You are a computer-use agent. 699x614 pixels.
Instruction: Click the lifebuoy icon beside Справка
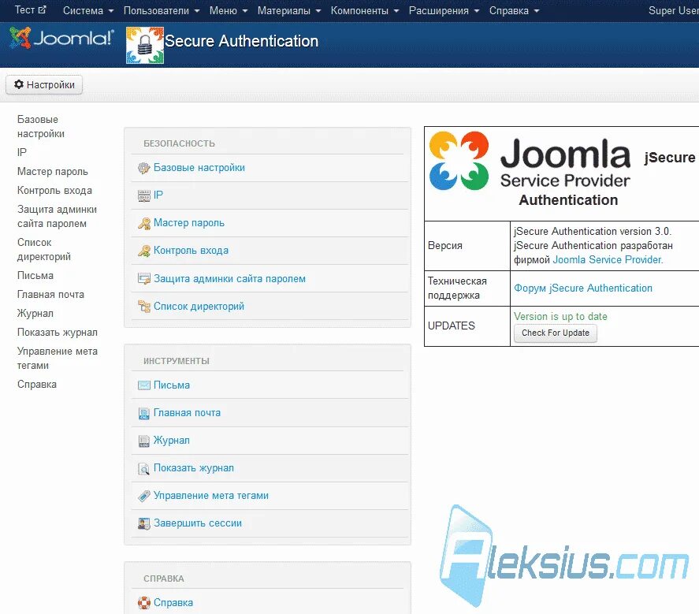point(143,603)
